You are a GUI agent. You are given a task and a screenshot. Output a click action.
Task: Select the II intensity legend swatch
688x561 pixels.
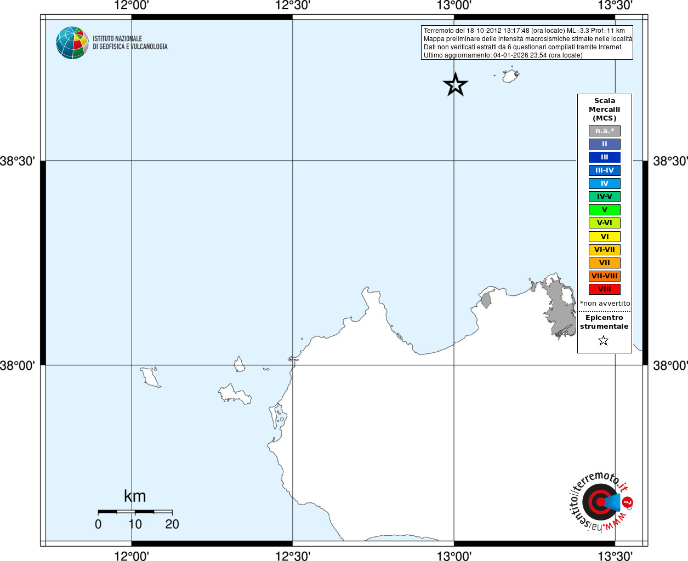click(605, 144)
